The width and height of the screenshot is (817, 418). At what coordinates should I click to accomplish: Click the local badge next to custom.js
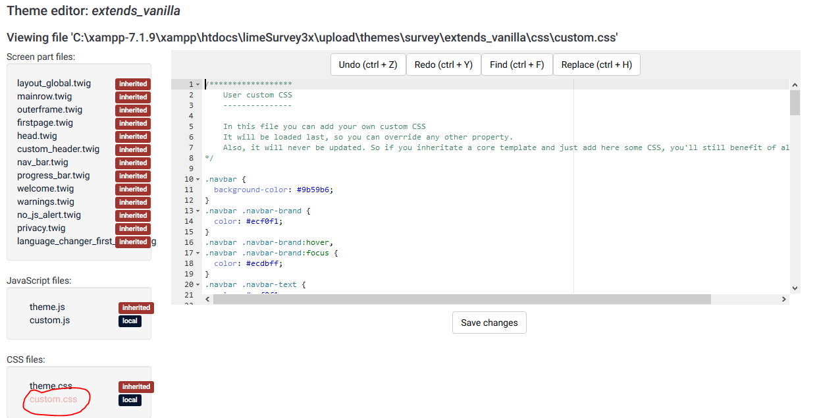(130, 321)
